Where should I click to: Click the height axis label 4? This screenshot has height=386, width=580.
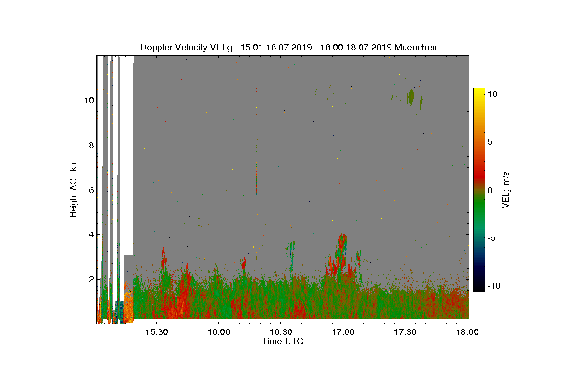pyautogui.click(x=91, y=235)
